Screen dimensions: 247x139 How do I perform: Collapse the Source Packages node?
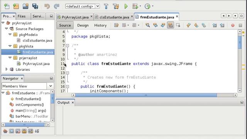[7, 29]
